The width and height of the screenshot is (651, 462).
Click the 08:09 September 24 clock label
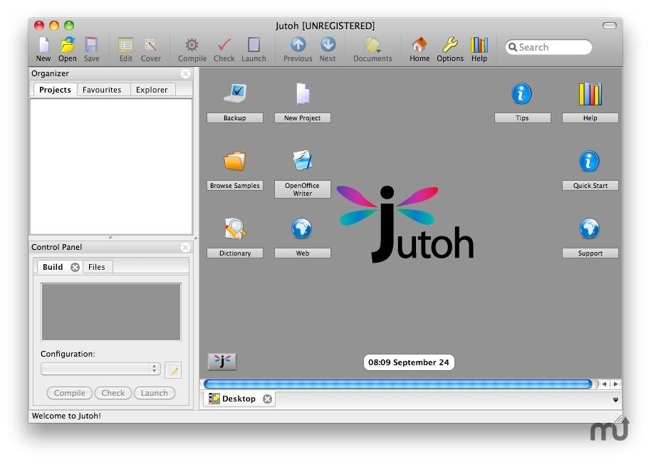click(409, 362)
